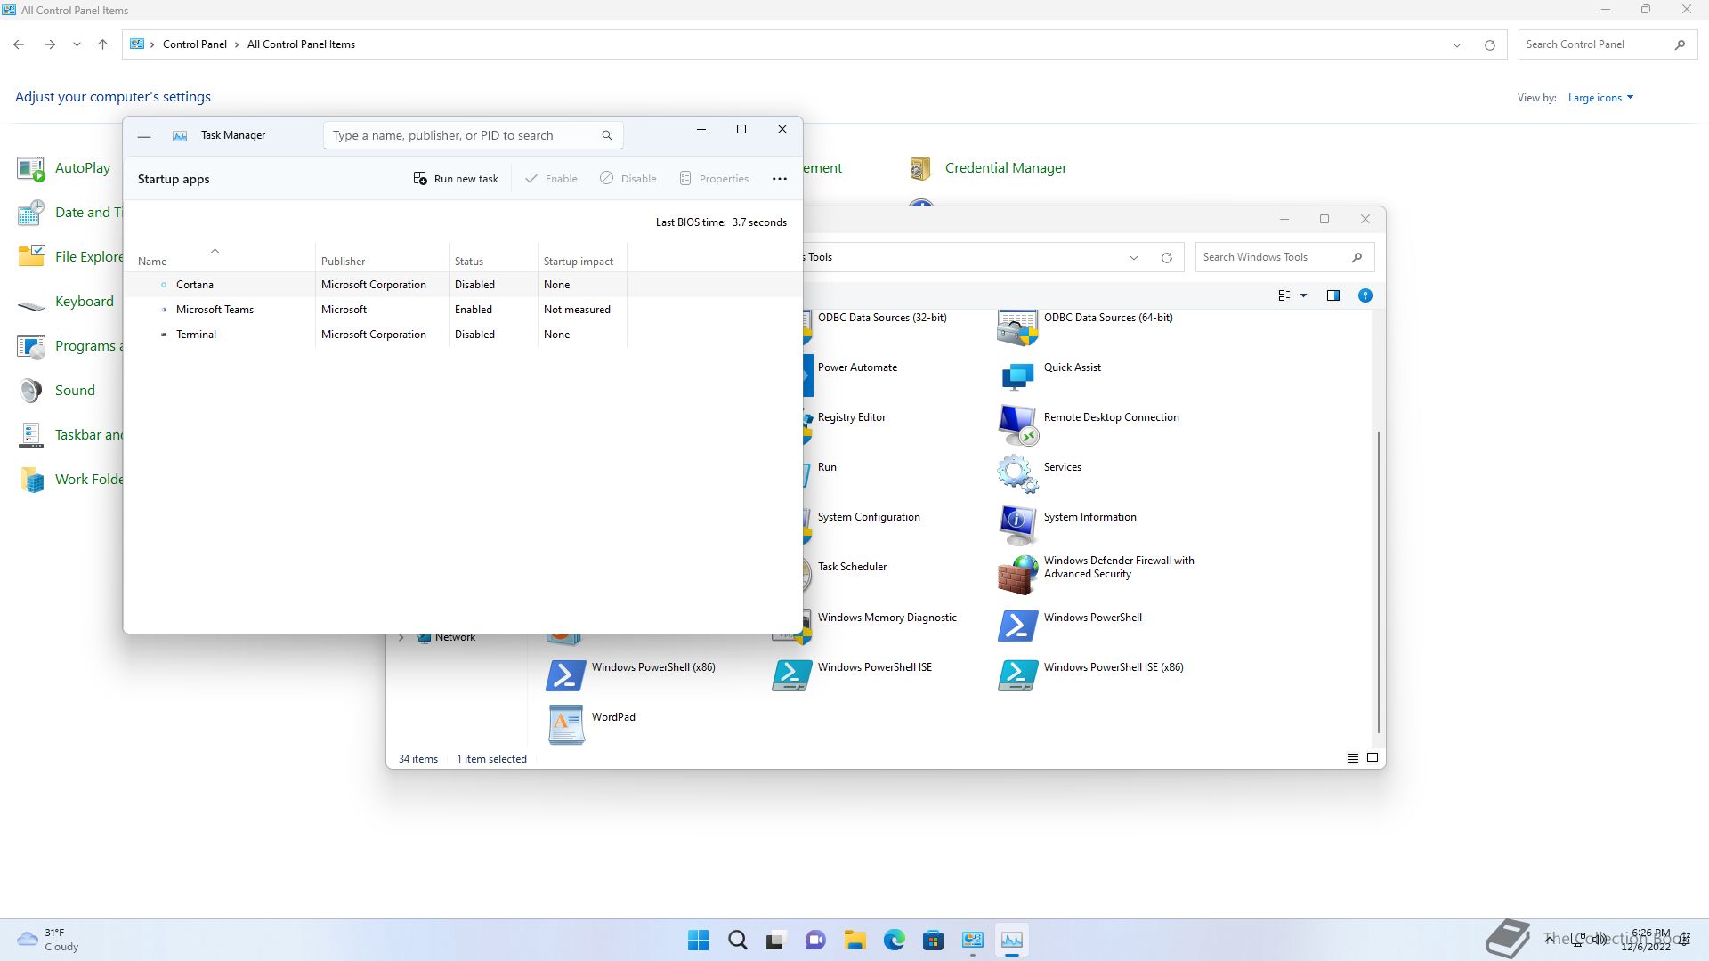Go back in Control Panel navigation
Image resolution: width=1709 pixels, height=961 pixels.
point(19,44)
